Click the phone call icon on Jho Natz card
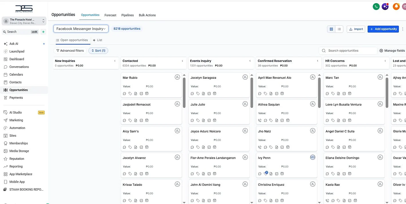The image size is (406, 204). [260, 147]
